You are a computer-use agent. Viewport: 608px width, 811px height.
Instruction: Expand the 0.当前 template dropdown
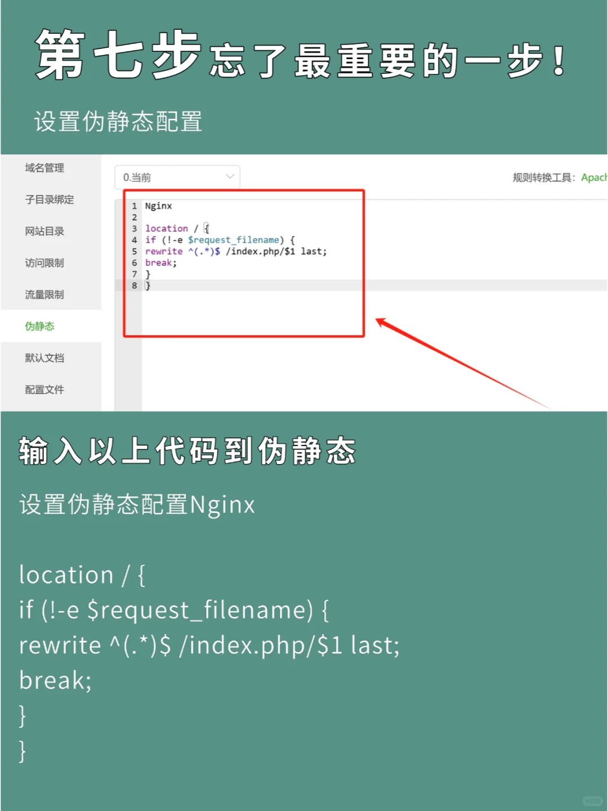pos(176,177)
